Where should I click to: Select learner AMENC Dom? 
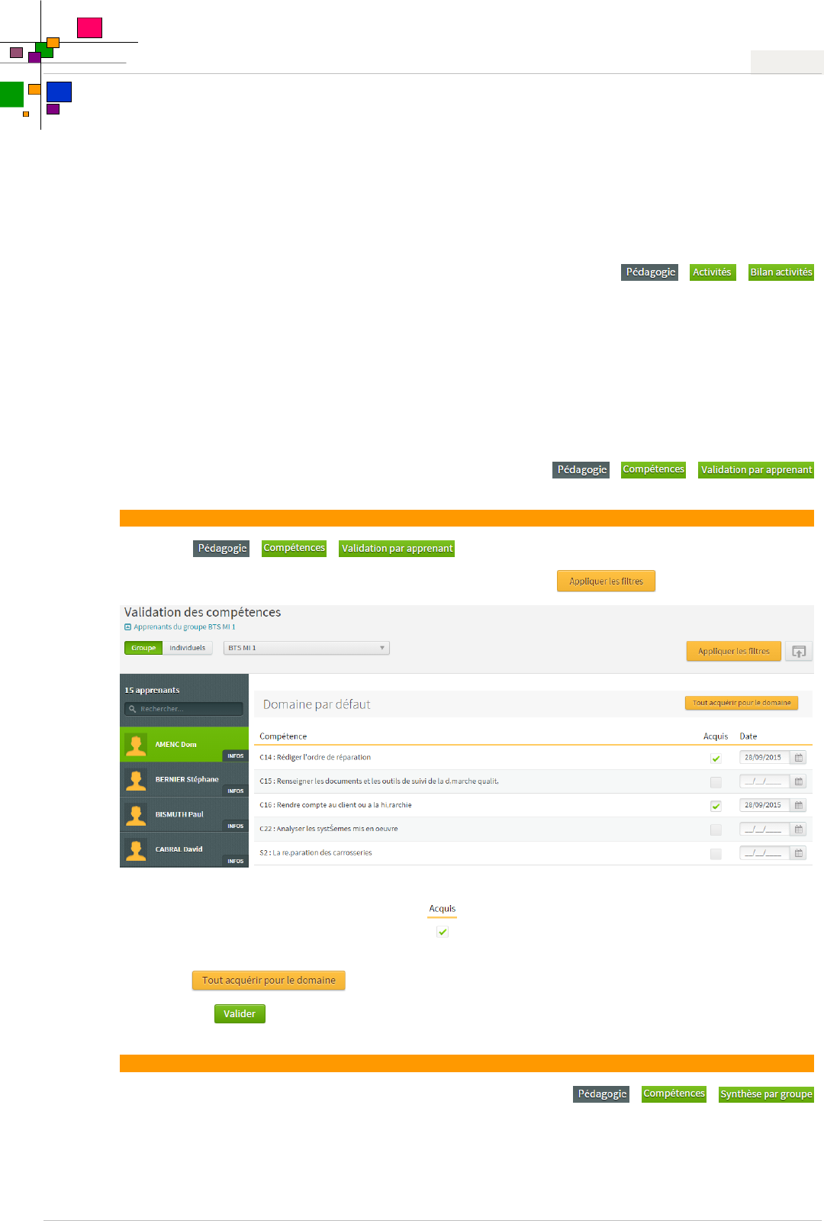pos(184,745)
